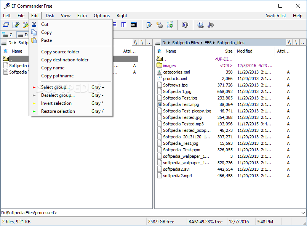Open the C:\ command prompt toolbar icon
307x226 pixels.
(134, 25)
